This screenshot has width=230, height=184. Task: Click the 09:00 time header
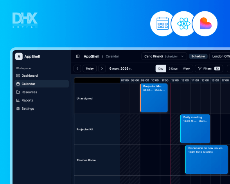point(145,80)
